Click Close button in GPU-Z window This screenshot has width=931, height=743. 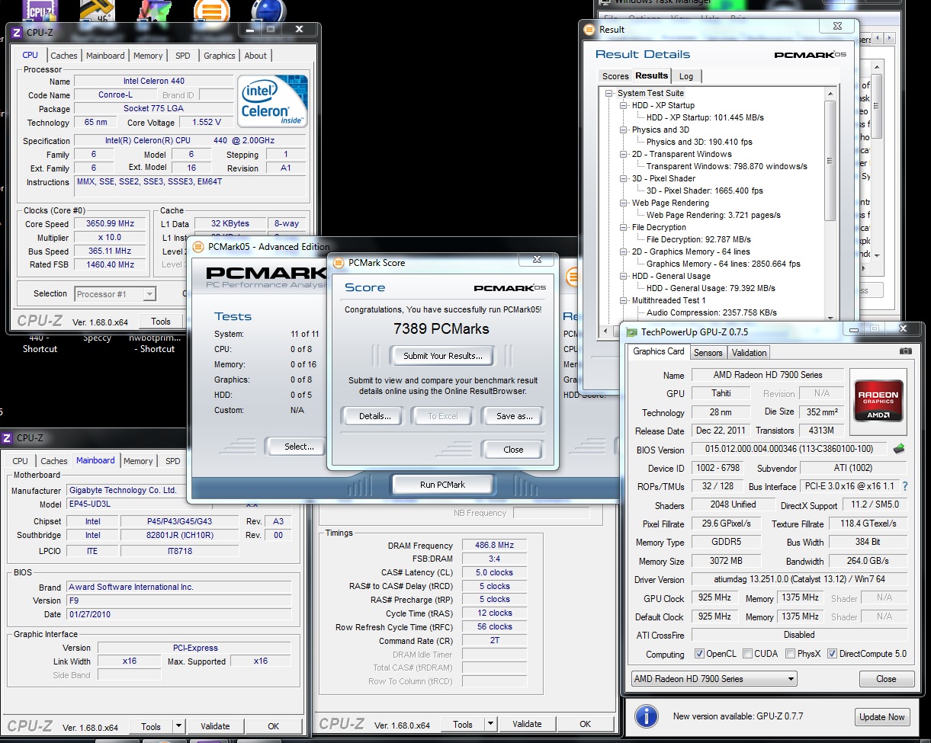886,679
